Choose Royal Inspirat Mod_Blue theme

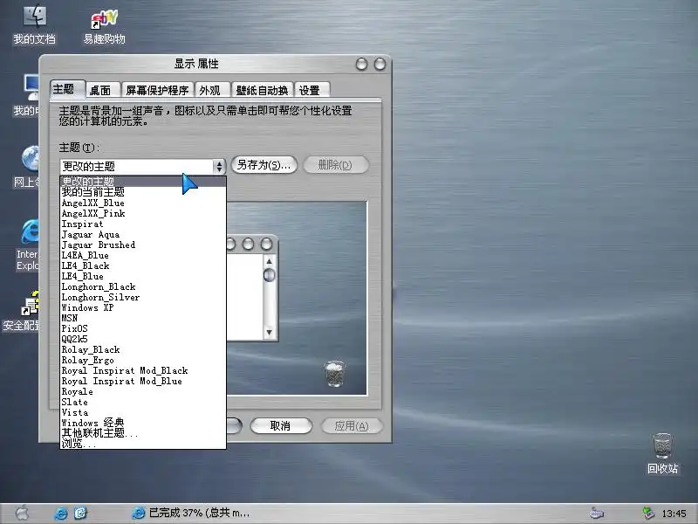143,381
